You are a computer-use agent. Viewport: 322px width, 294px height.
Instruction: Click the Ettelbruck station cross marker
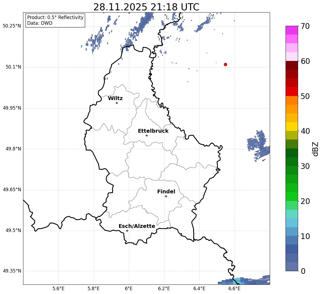pyautogui.click(x=147, y=135)
